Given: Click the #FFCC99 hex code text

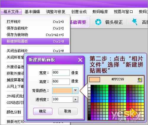Looking at the screenshot, I should [x=118, y=79].
